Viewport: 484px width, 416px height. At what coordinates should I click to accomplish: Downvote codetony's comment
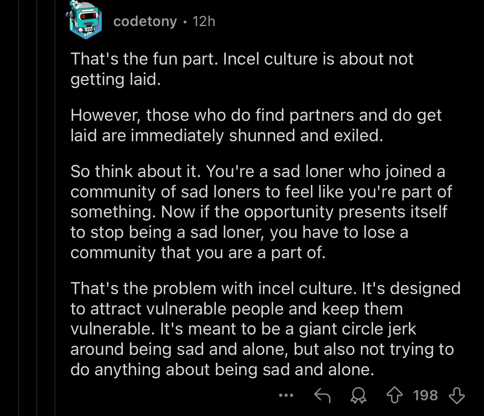(456, 396)
